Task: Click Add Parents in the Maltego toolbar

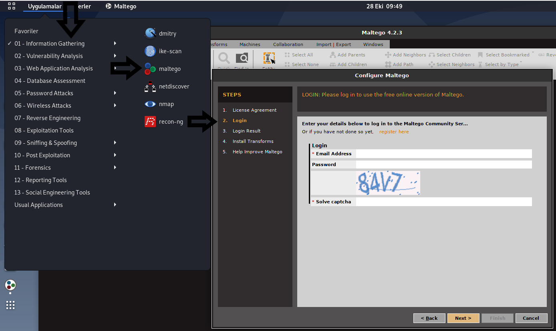Action: 347,55
